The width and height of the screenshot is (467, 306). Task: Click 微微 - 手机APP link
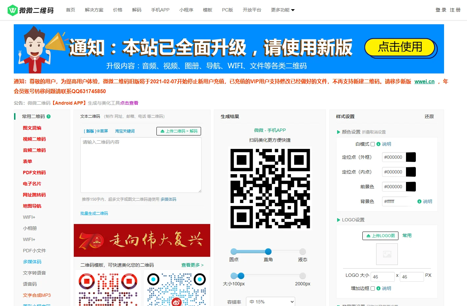[270, 130]
